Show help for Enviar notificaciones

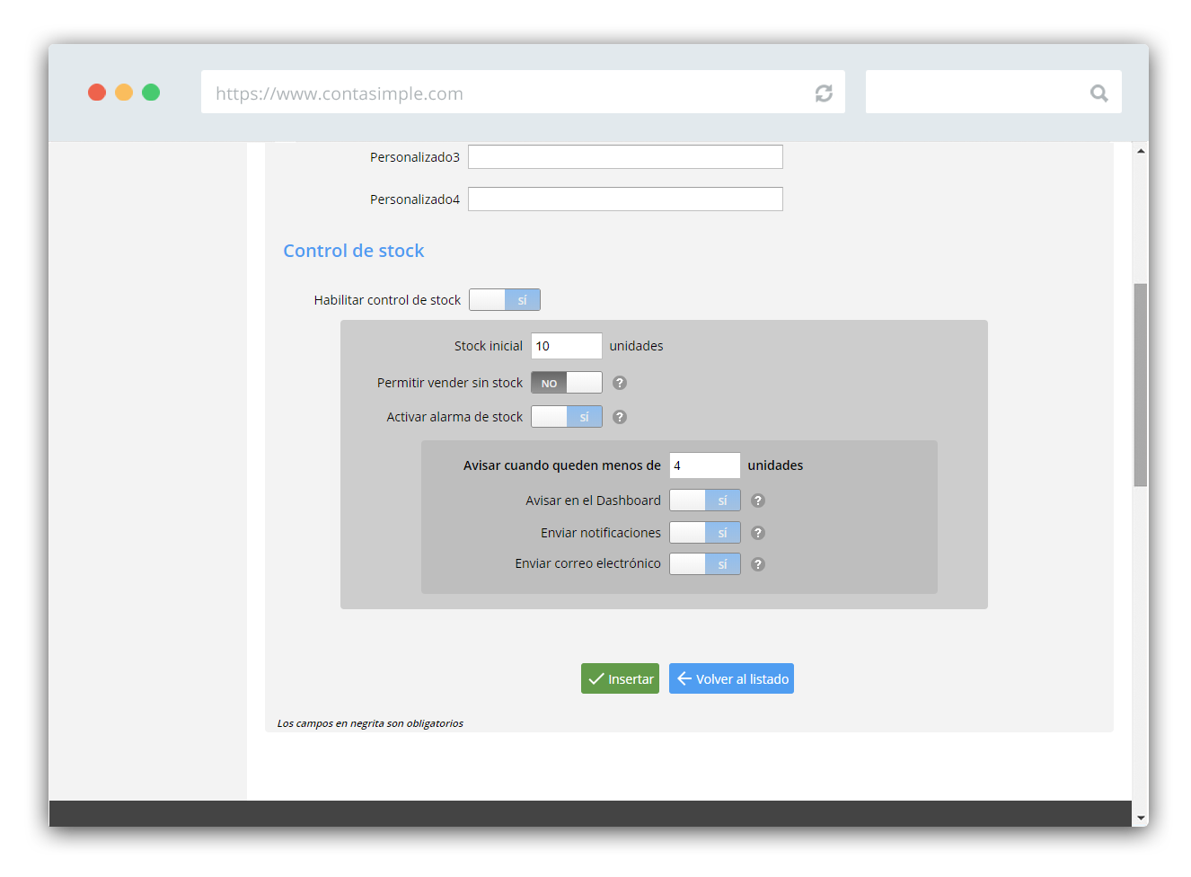pos(758,533)
